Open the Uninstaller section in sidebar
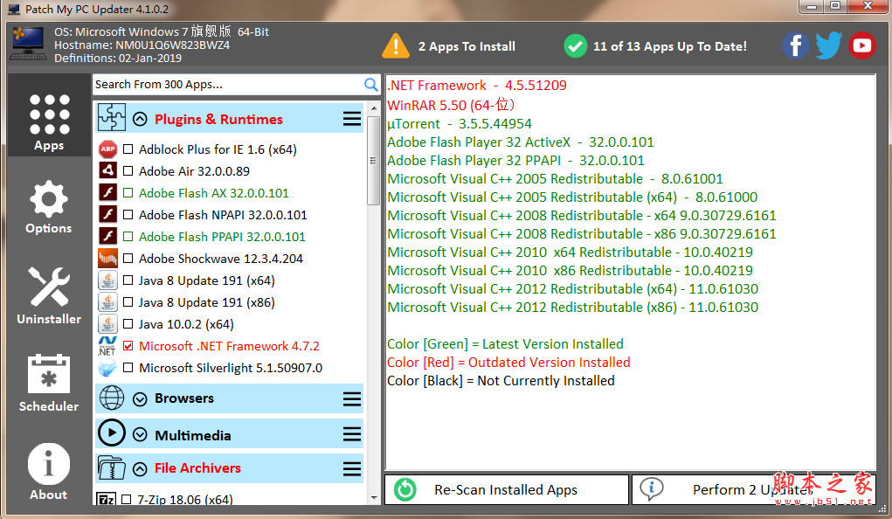 pyautogui.click(x=49, y=295)
